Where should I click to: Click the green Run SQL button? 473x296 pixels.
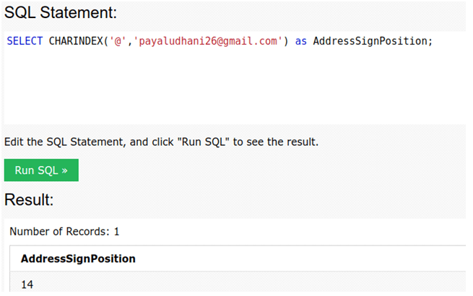(41, 170)
